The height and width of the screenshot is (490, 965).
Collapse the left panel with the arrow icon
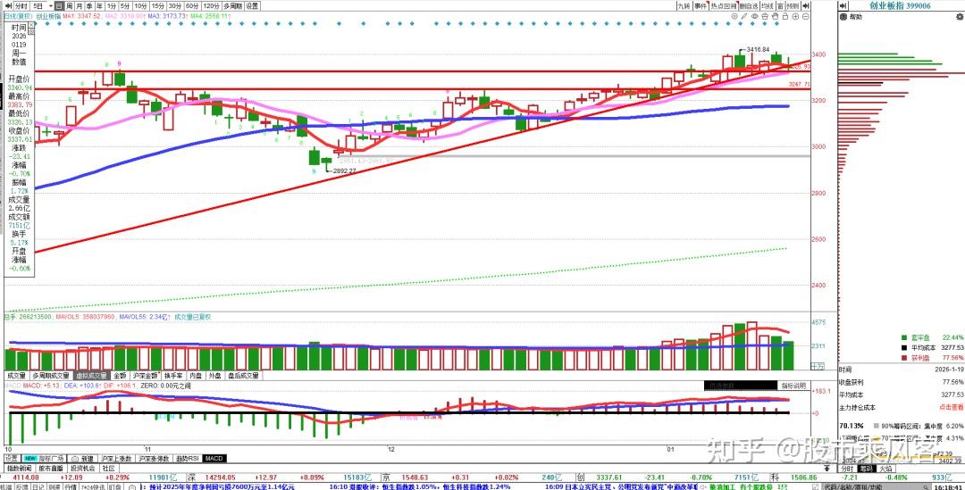coord(5,5)
